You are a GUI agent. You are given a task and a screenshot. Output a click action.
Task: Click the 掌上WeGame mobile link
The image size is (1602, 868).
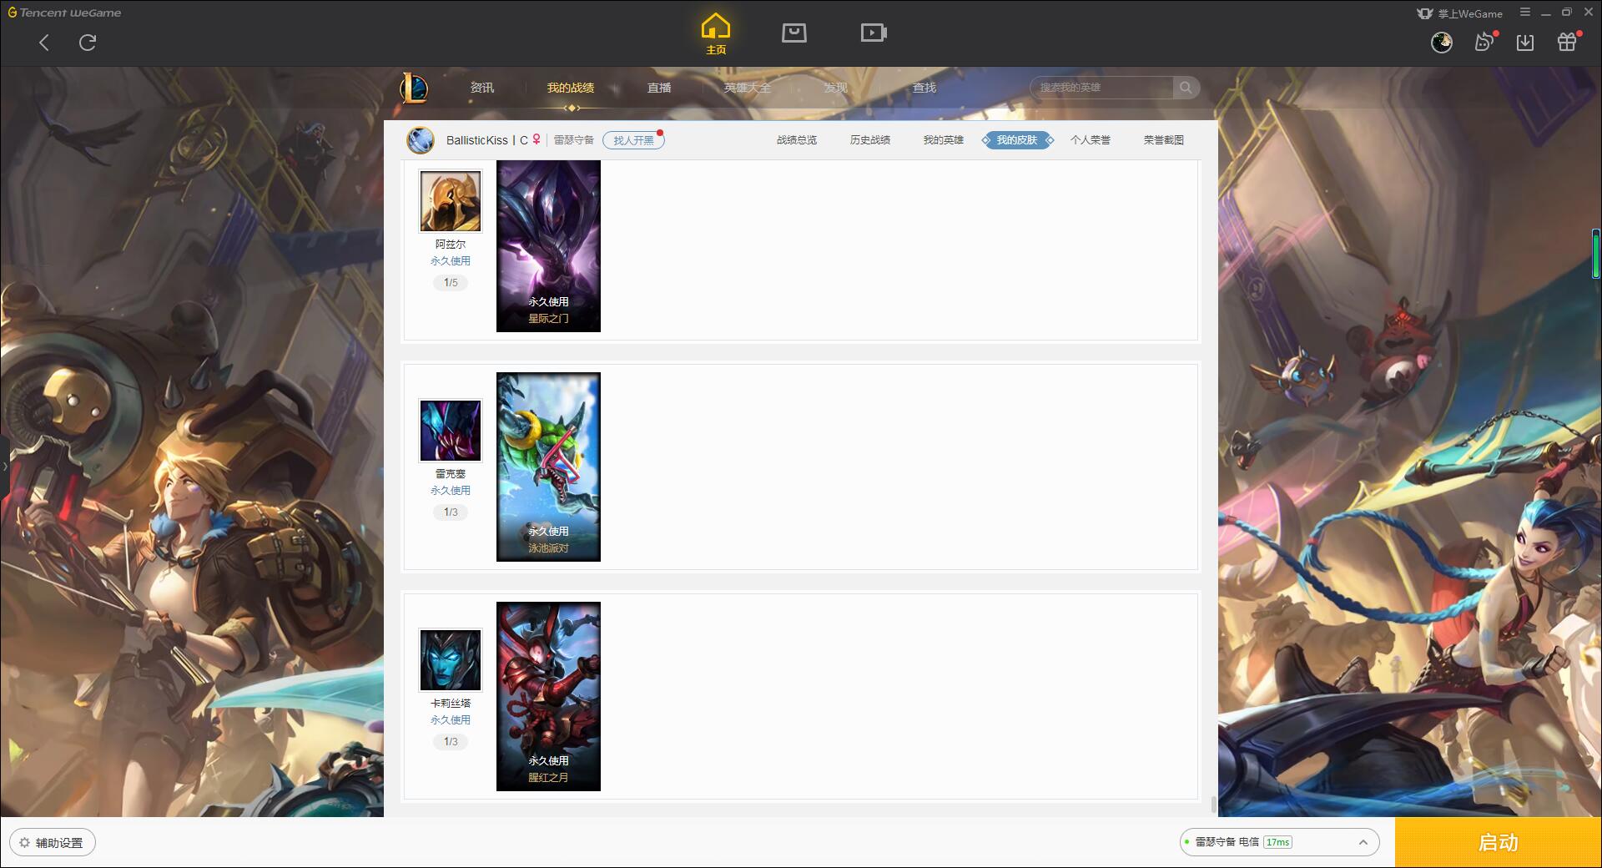1460,13
